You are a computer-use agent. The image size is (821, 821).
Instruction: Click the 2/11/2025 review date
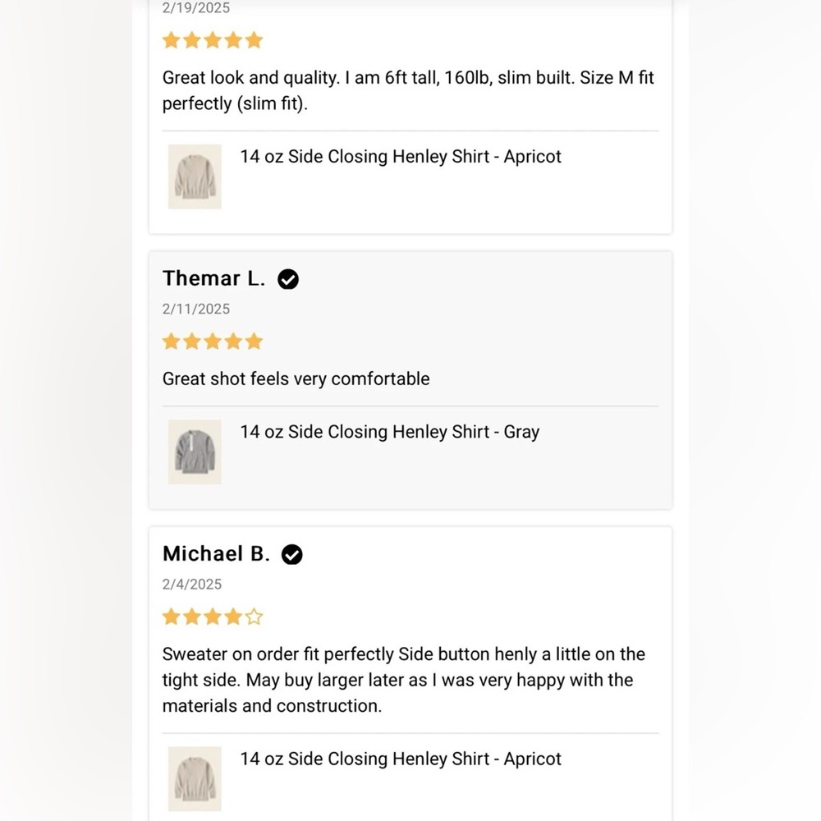click(196, 309)
